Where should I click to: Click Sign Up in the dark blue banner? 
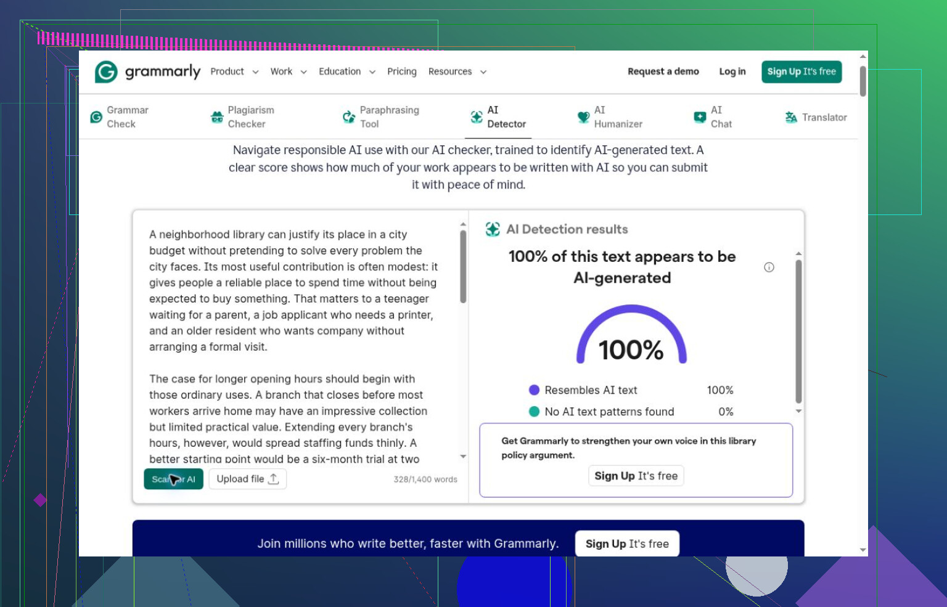click(627, 544)
